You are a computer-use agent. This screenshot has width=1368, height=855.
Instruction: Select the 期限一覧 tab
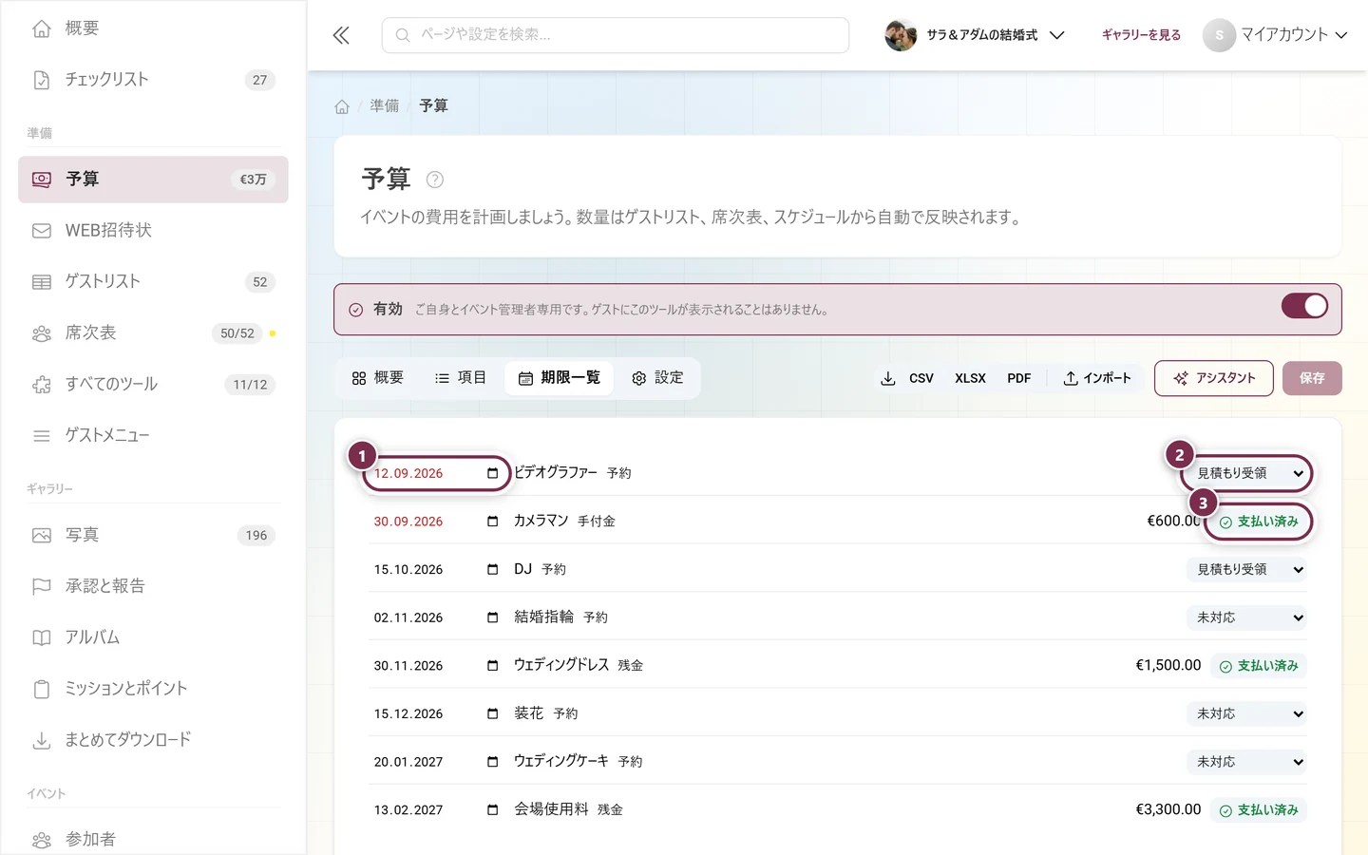click(x=560, y=378)
